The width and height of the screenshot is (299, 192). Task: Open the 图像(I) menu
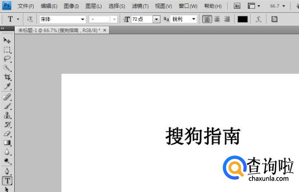[x=71, y=6]
